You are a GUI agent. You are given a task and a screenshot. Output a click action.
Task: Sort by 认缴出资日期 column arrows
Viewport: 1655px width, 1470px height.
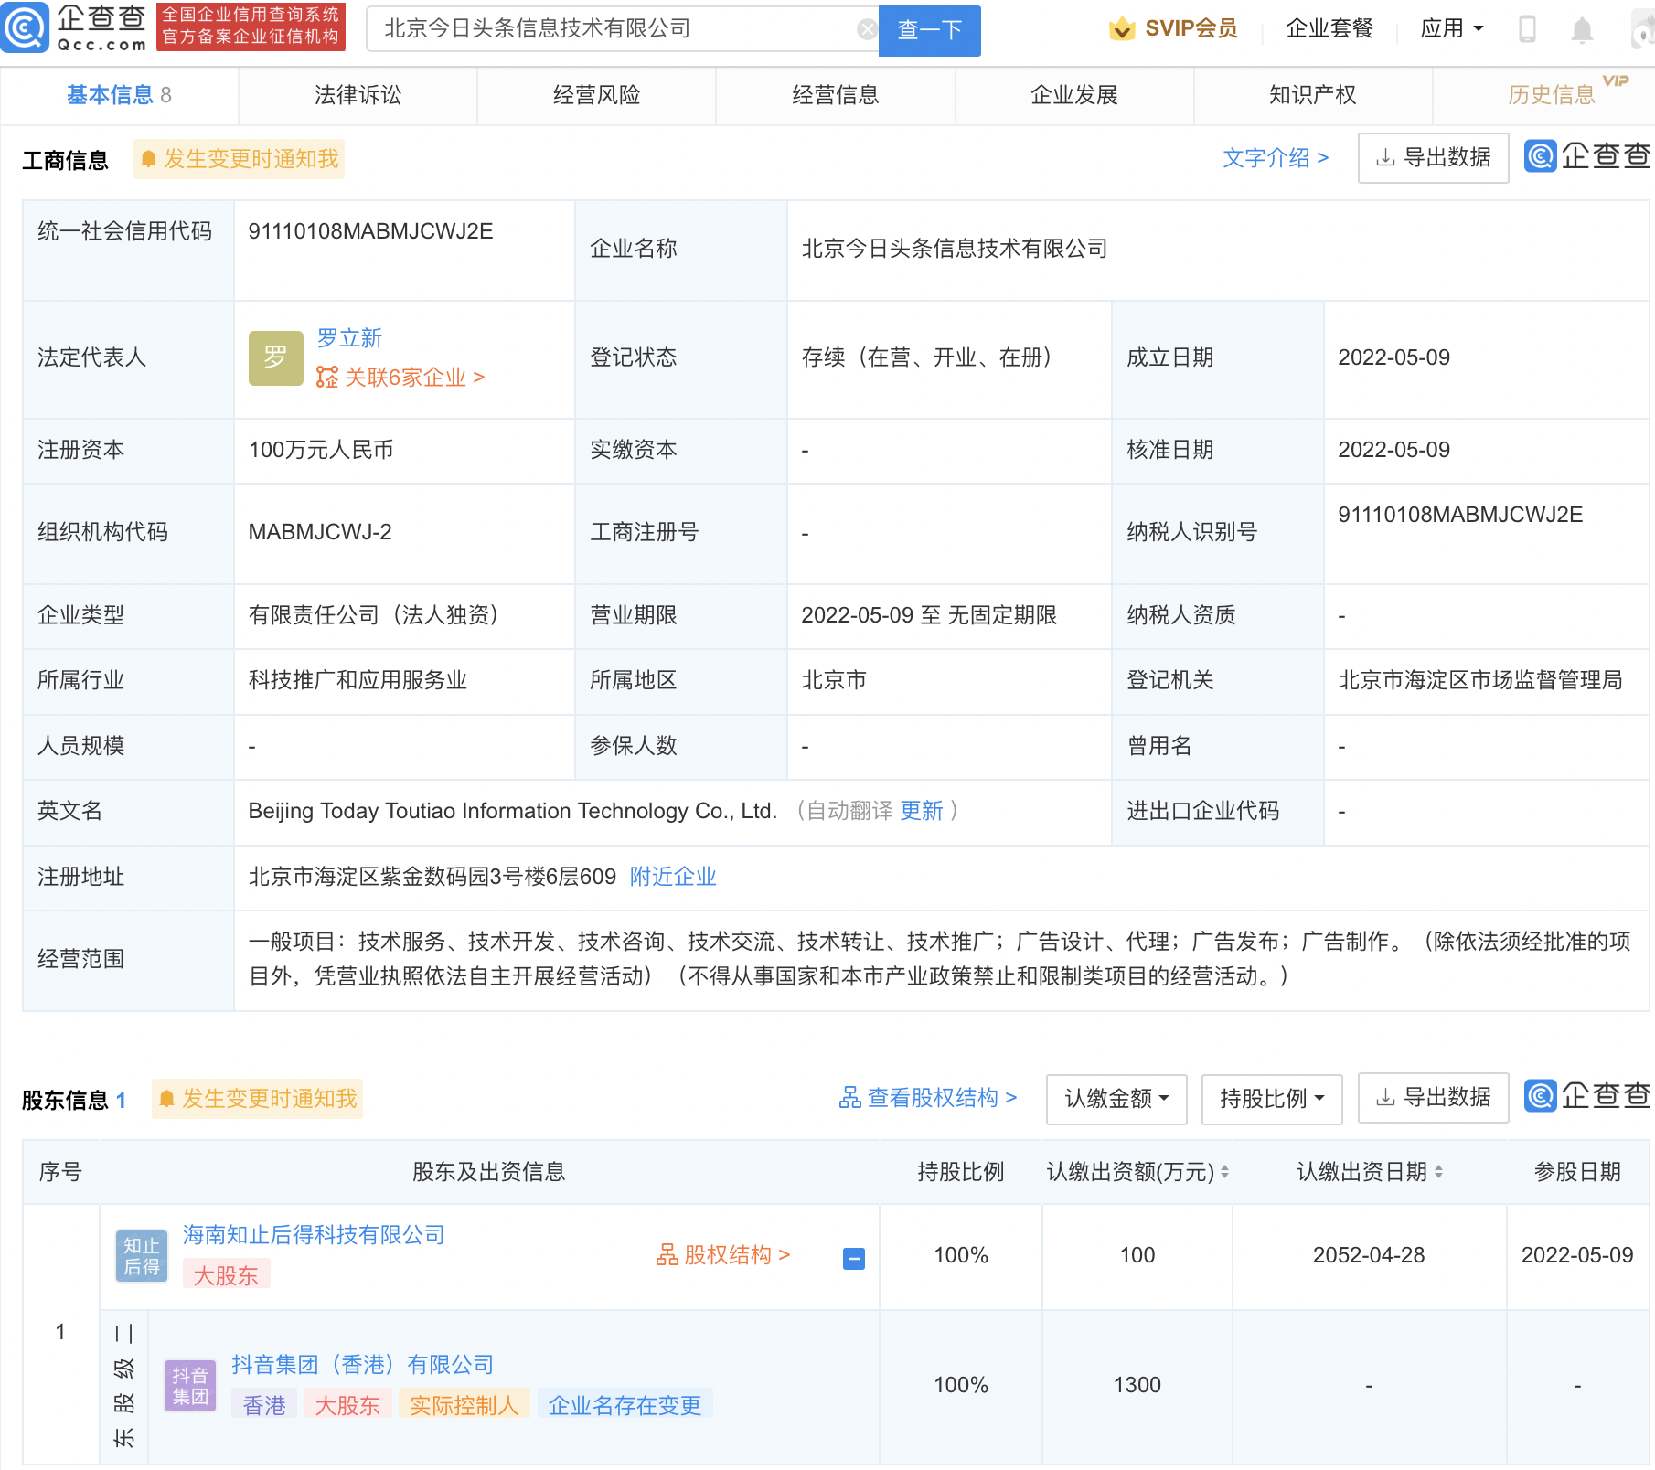point(1438,1172)
